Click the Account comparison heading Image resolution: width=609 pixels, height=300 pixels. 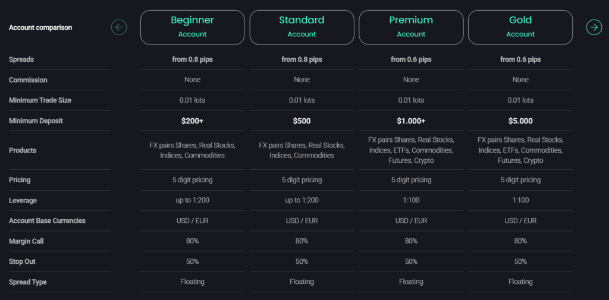[40, 28]
